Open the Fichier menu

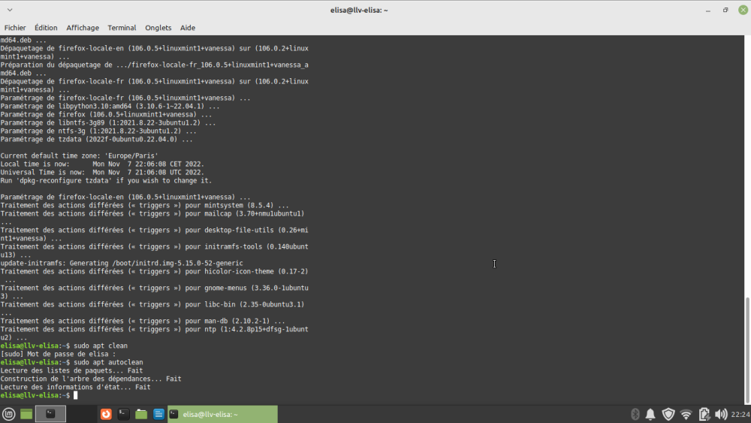point(15,28)
